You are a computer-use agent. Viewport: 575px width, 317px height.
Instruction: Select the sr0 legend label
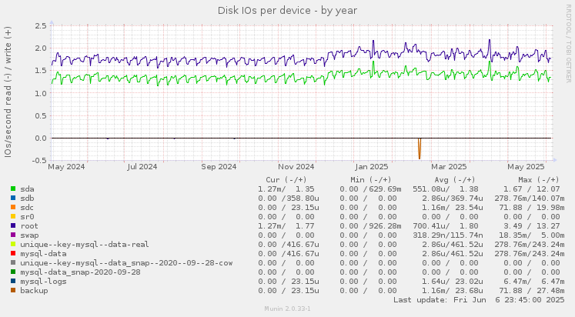27,216
